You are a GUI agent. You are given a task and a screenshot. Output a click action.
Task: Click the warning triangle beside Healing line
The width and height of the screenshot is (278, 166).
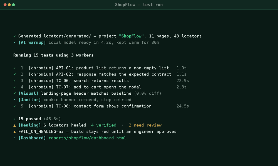pyautogui.click(x=14, y=125)
